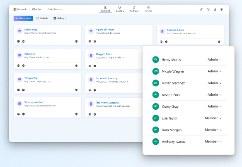Delete the Woodgrove Bank project

pos(76,114)
